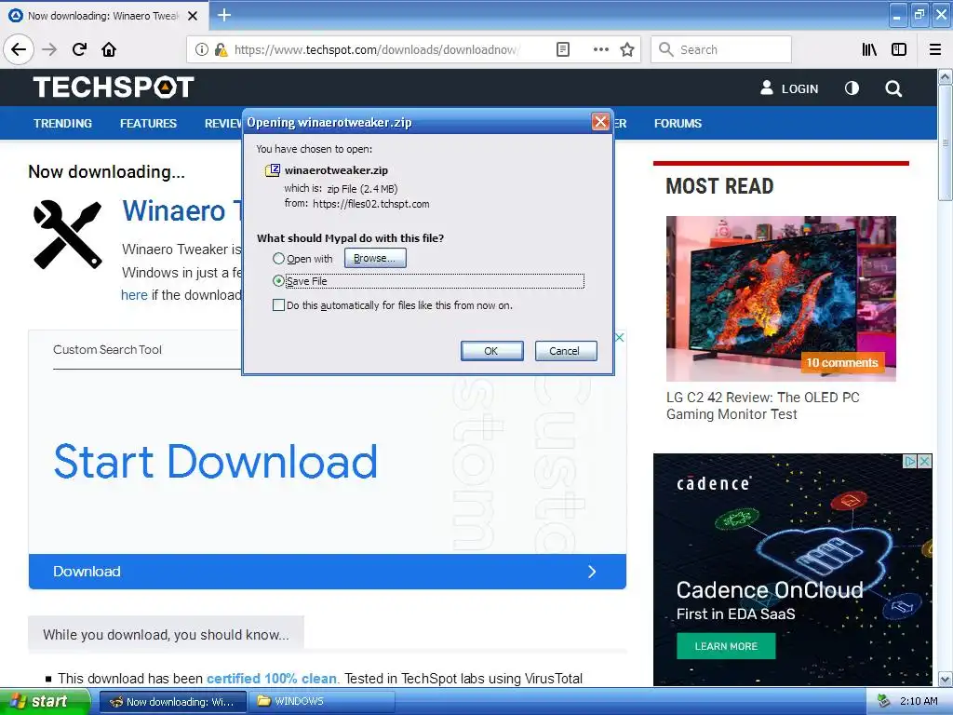This screenshot has width=953, height=715.
Task: Open the TRENDING menu
Action: (x=62, y=124)
